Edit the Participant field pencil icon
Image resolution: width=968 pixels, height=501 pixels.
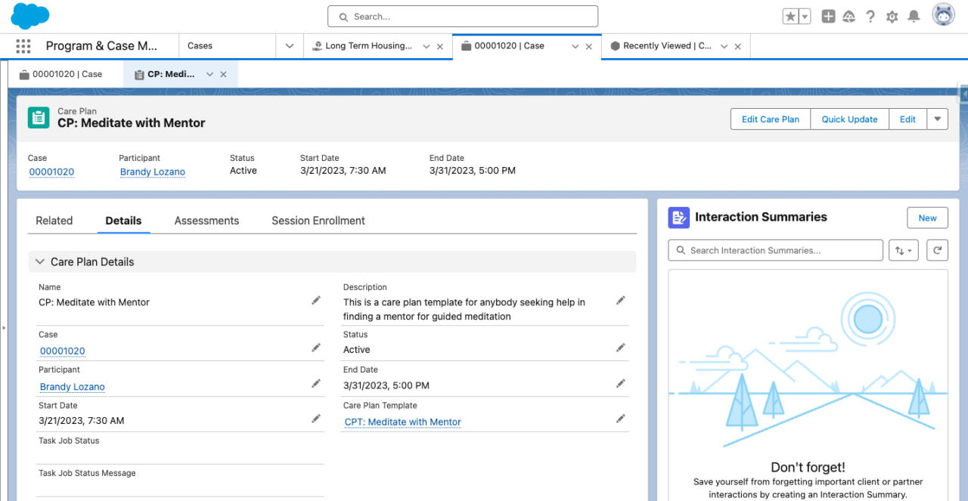click(x=316, y=384)
